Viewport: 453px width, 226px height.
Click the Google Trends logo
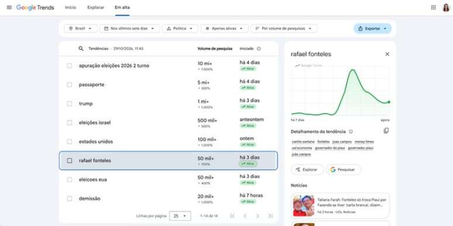tap(35, 8)
